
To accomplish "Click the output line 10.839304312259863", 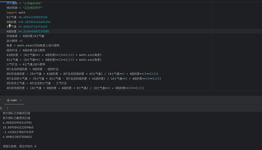I will pos(18,128).
